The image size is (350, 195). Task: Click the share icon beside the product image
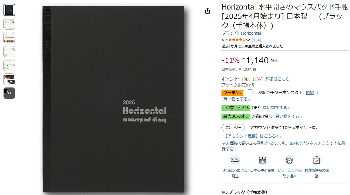coord(207,11)
